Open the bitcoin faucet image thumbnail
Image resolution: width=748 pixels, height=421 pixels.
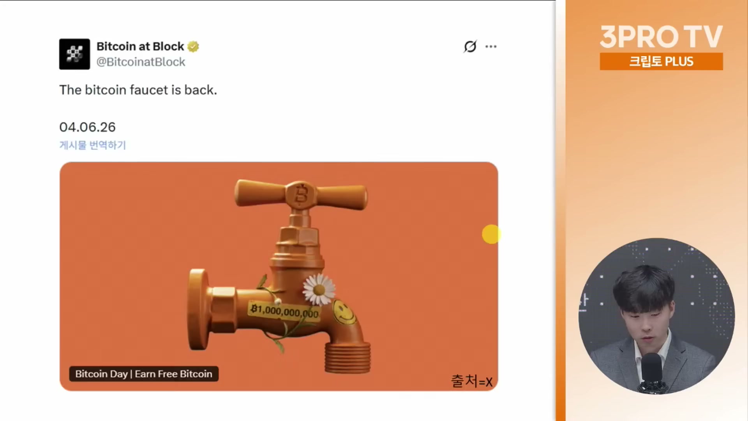pos(279,276)
